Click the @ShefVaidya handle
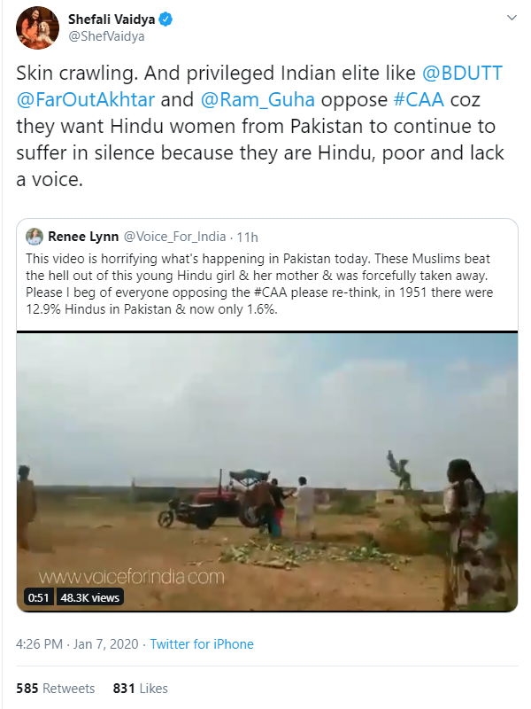The width and height of the screenshot is (531, 709). (x=106, y=36)
